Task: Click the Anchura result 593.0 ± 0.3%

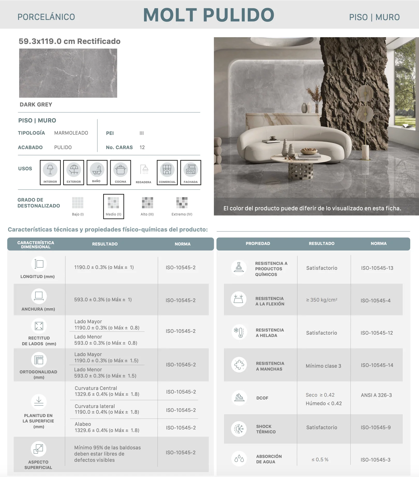Action: tap(103, 299)
